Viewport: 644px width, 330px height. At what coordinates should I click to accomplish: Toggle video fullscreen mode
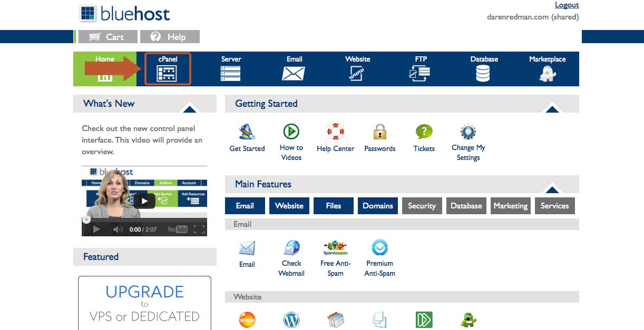pyautogui.click(x=199, y=229)
